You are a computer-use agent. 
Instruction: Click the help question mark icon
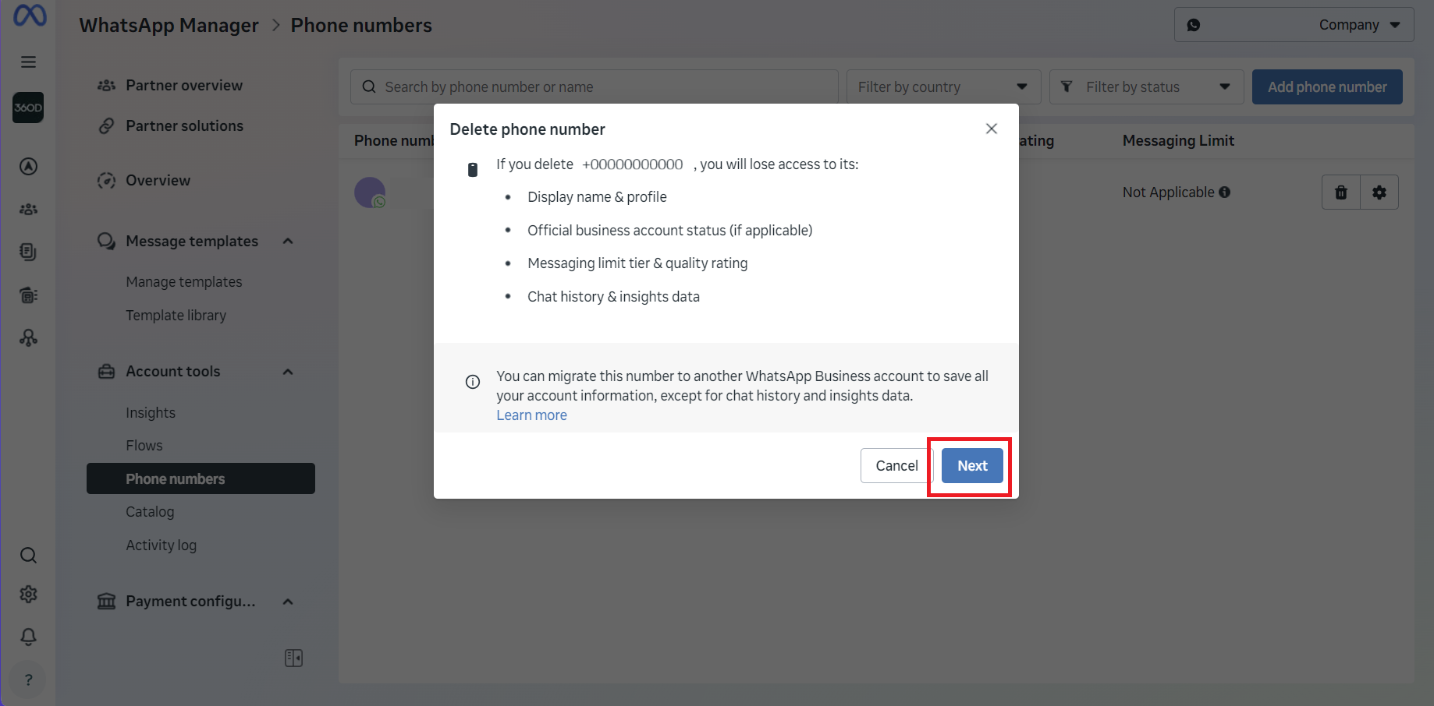pos(28,680)
